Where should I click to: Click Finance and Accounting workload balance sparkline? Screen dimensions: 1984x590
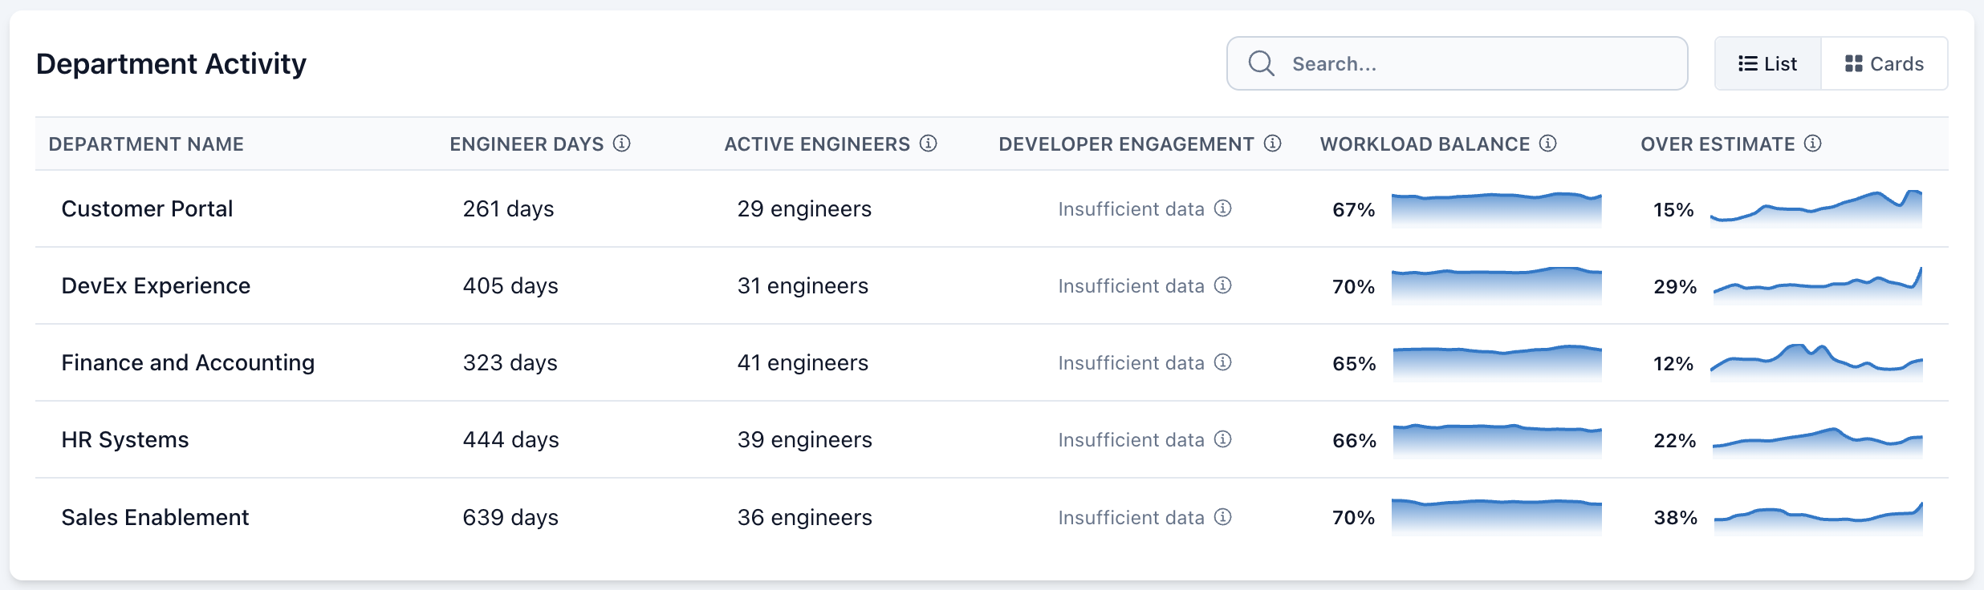click(1498, 363)
